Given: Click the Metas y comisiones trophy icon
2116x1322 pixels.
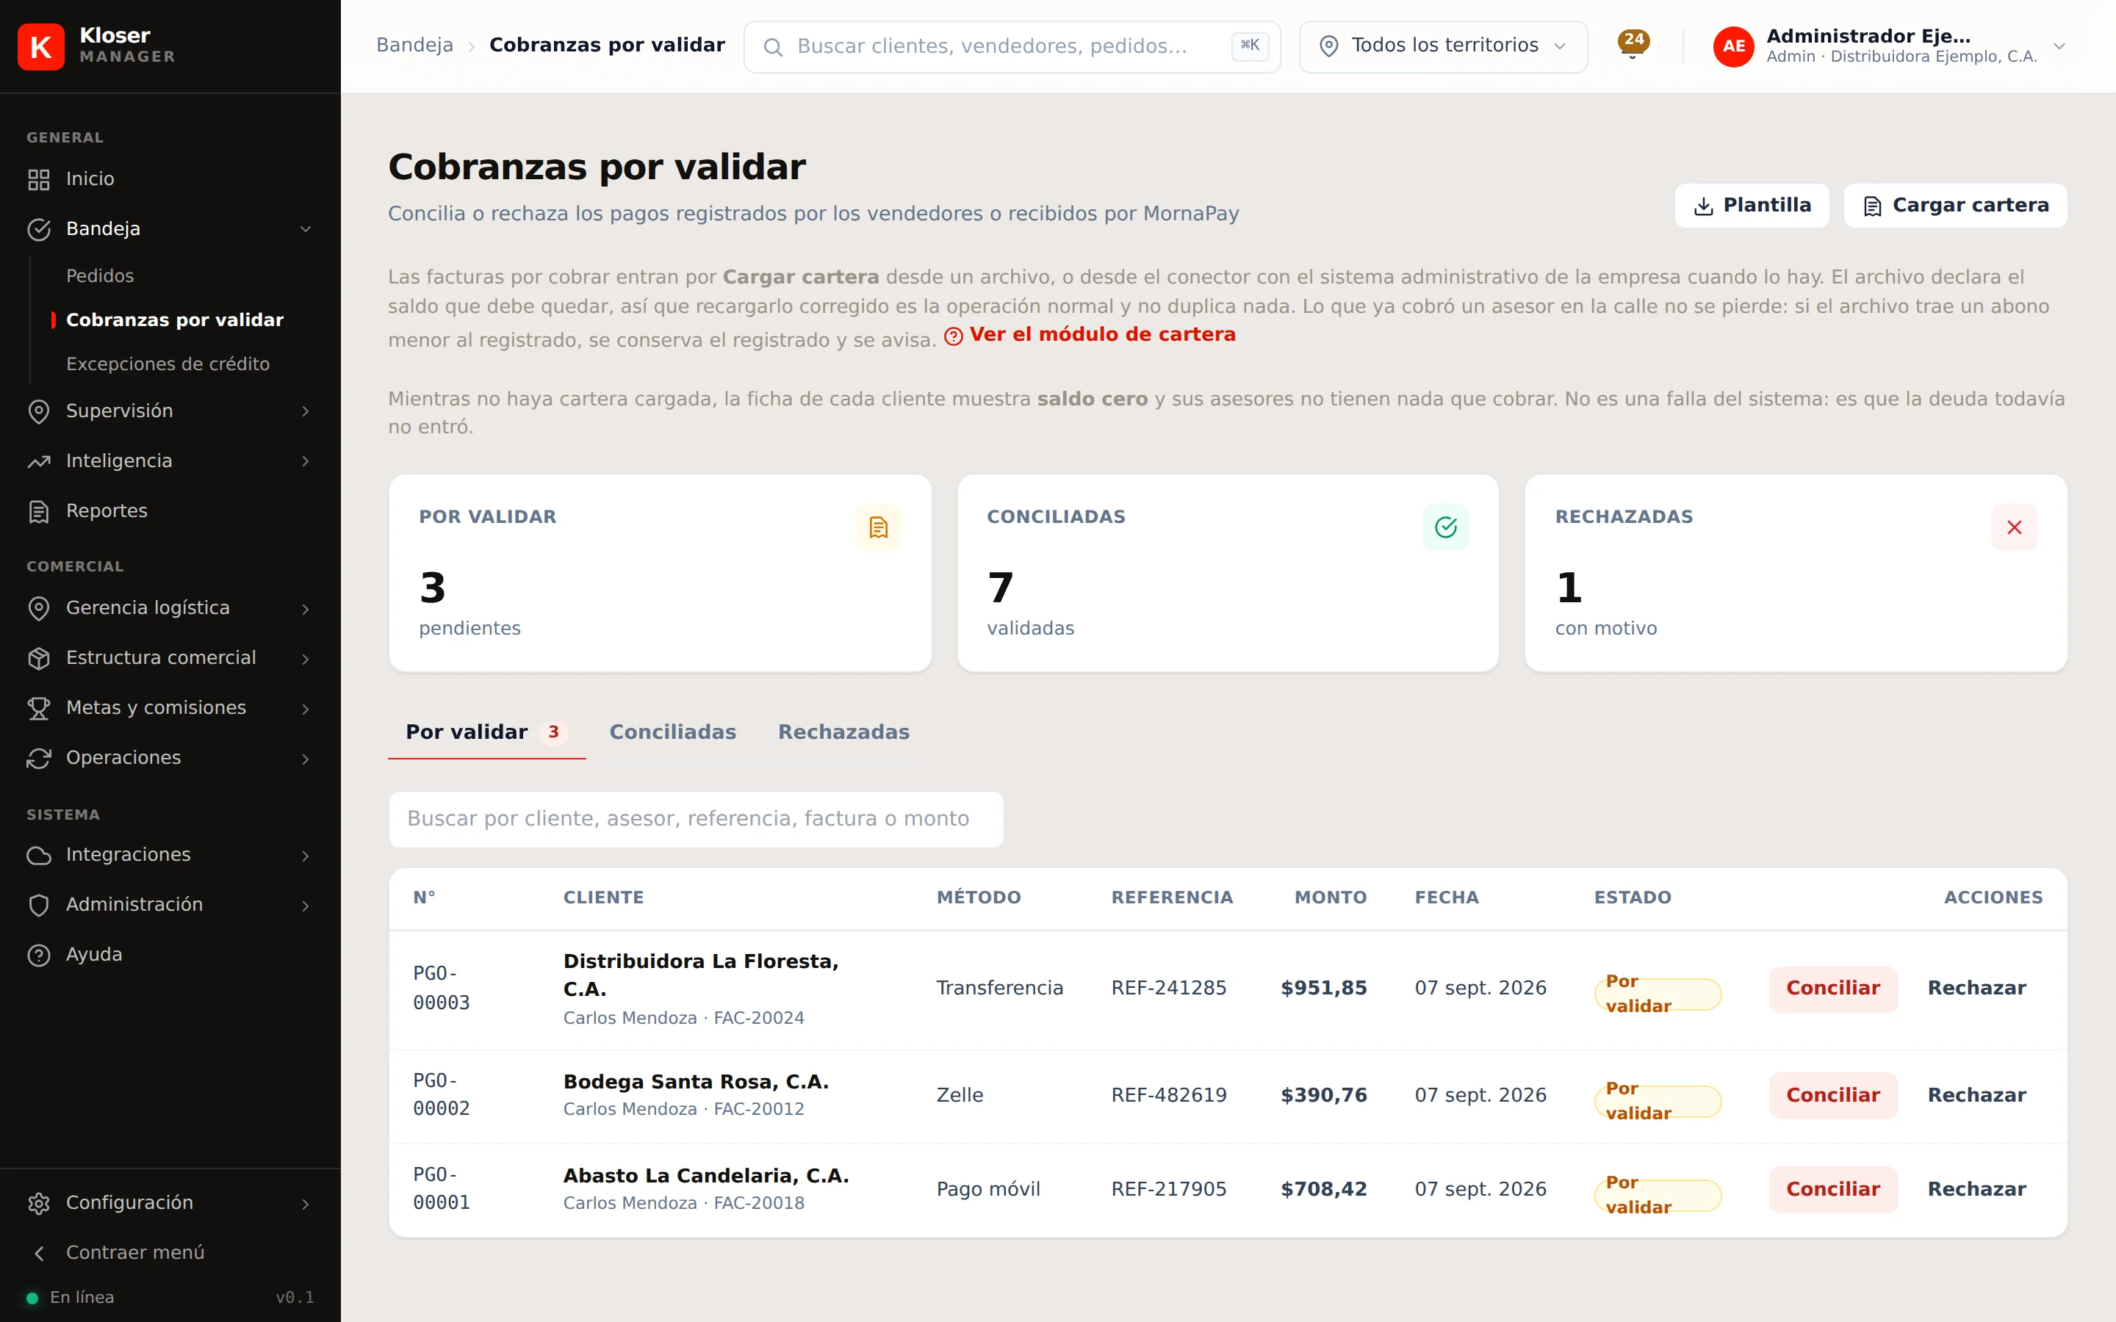Looking at the screenshot, I should coord(38,708).
